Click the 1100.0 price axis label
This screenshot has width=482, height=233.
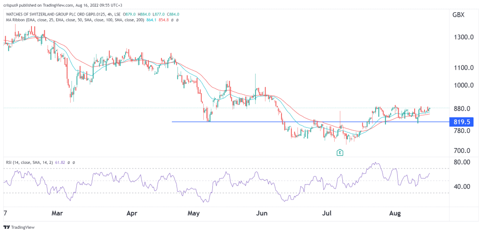point(463,68)
